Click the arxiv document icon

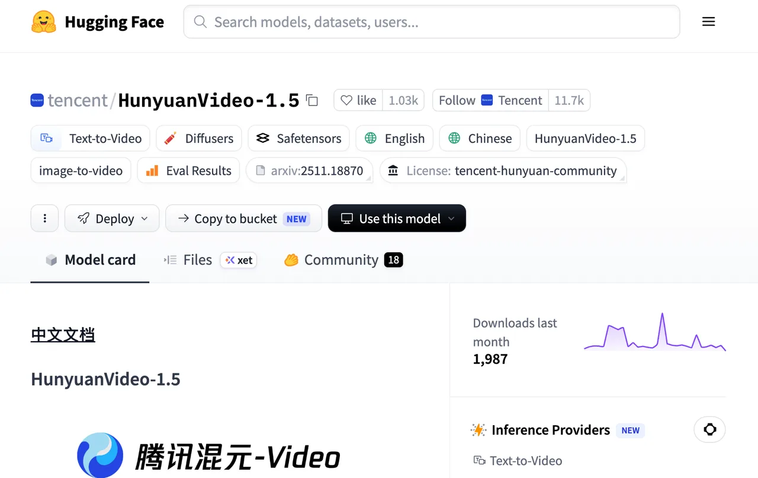260,171
